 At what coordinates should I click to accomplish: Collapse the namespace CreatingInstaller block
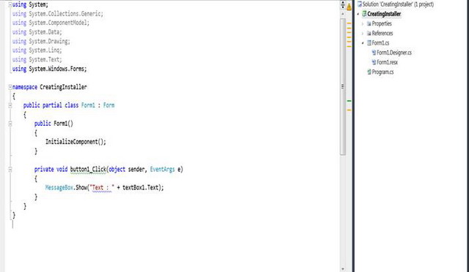[x=10, y=87]
